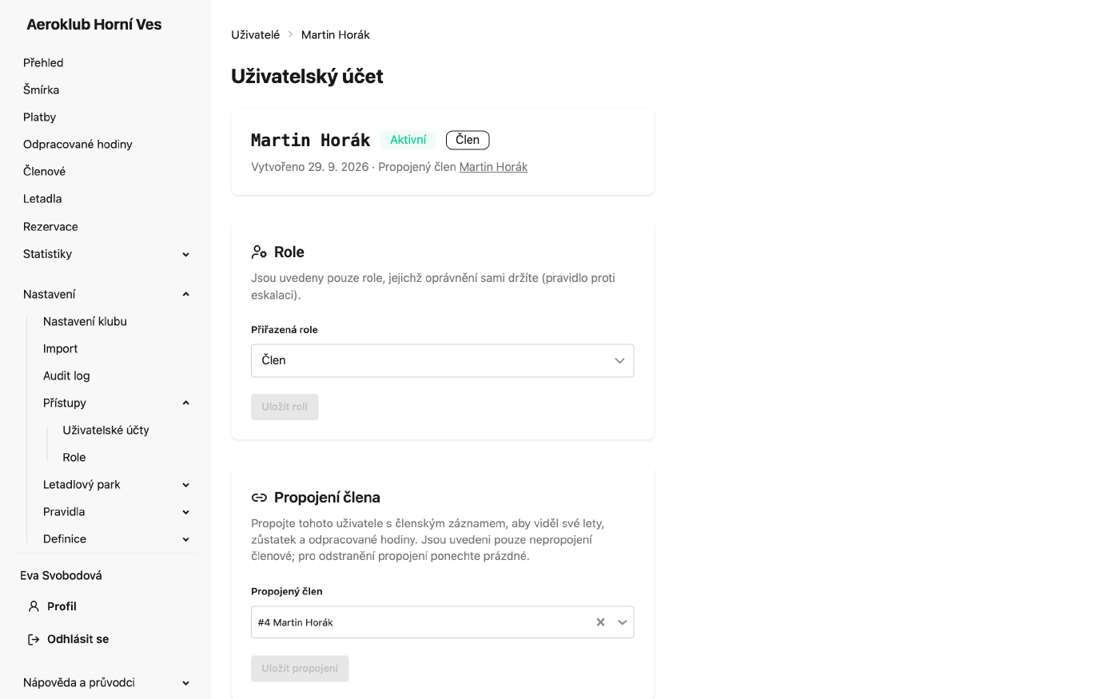This screenshot has height=699, width=1119.
Task: Click the link chain icon beside Propojení člena
Action: point(259,498)
